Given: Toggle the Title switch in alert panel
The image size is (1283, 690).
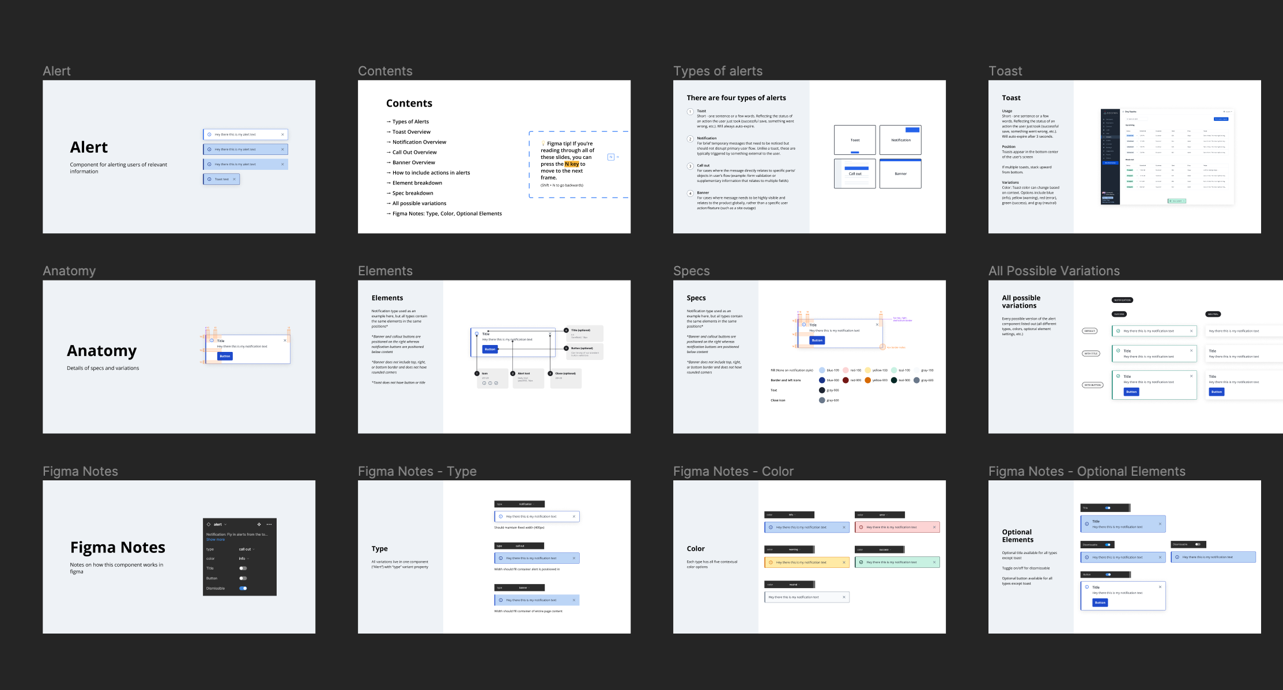Looking at the screenshot, I should (243, 568).
